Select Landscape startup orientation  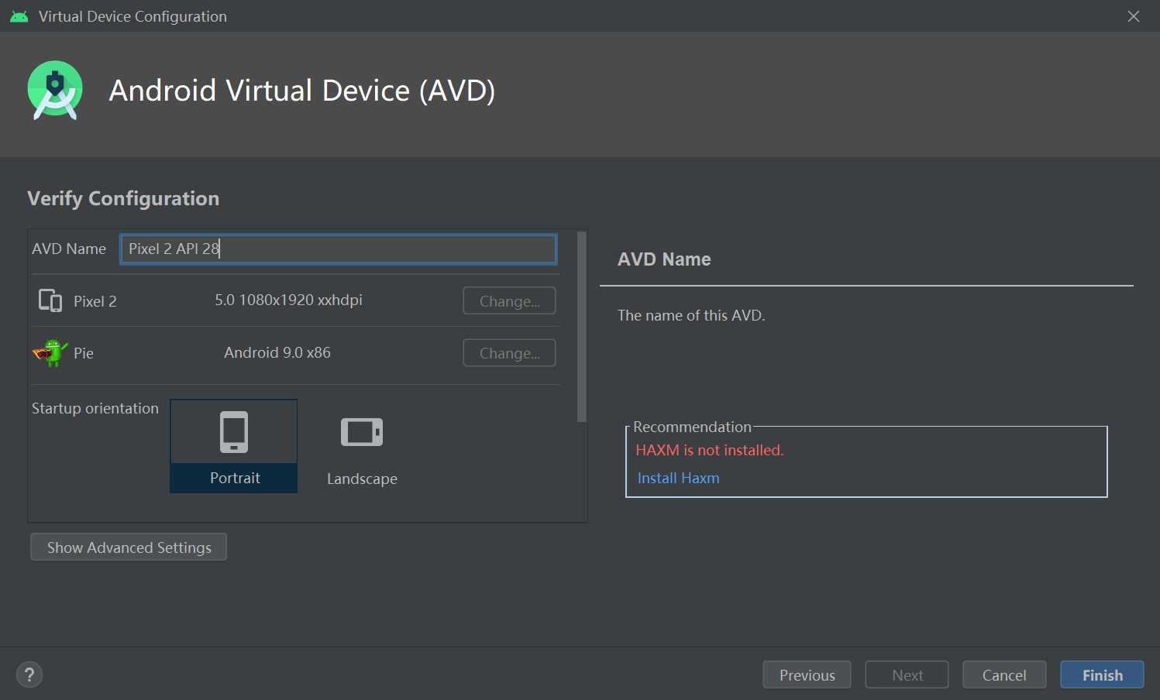(362, 446)
